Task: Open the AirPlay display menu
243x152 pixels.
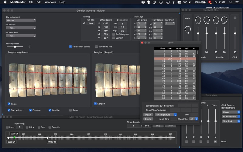Action: pos(168,2)
